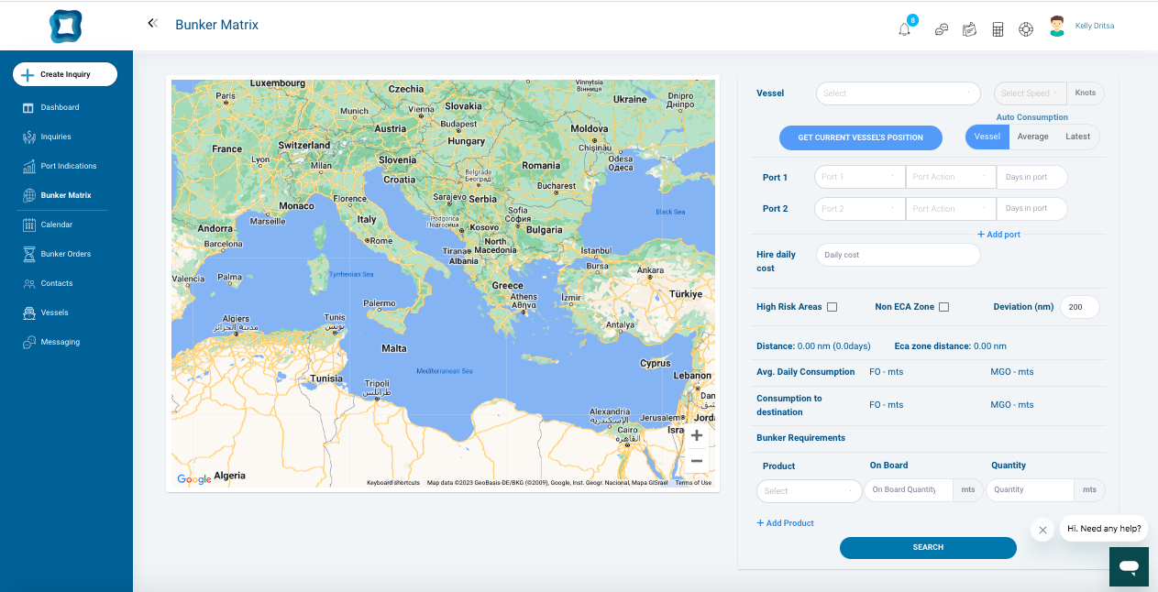Switch Auto Consumption to Vessel

click(987, 137)
